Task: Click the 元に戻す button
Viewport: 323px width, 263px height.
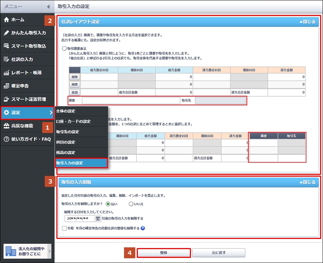Action: 219,253
